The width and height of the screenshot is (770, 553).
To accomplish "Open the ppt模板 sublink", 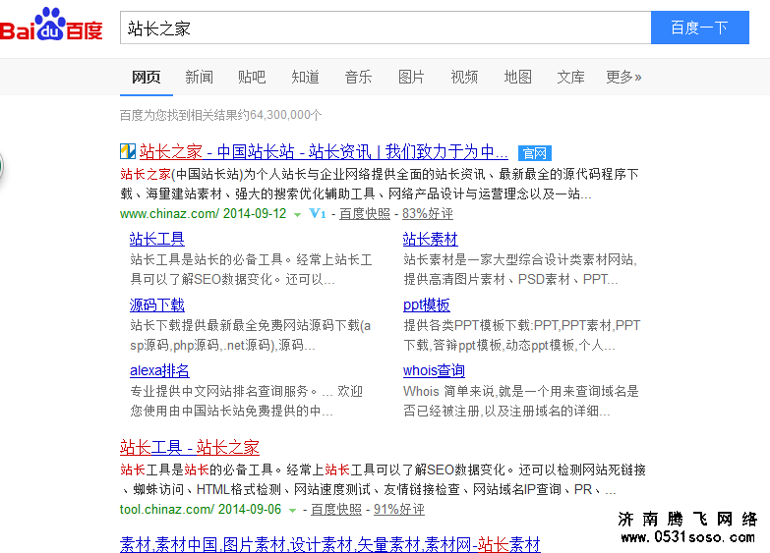I will click(426, 305).
